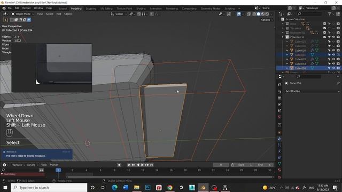Open the Object Data green triangle tab
Viewport: 342px width, 192px height.
(x=279, y=164)
